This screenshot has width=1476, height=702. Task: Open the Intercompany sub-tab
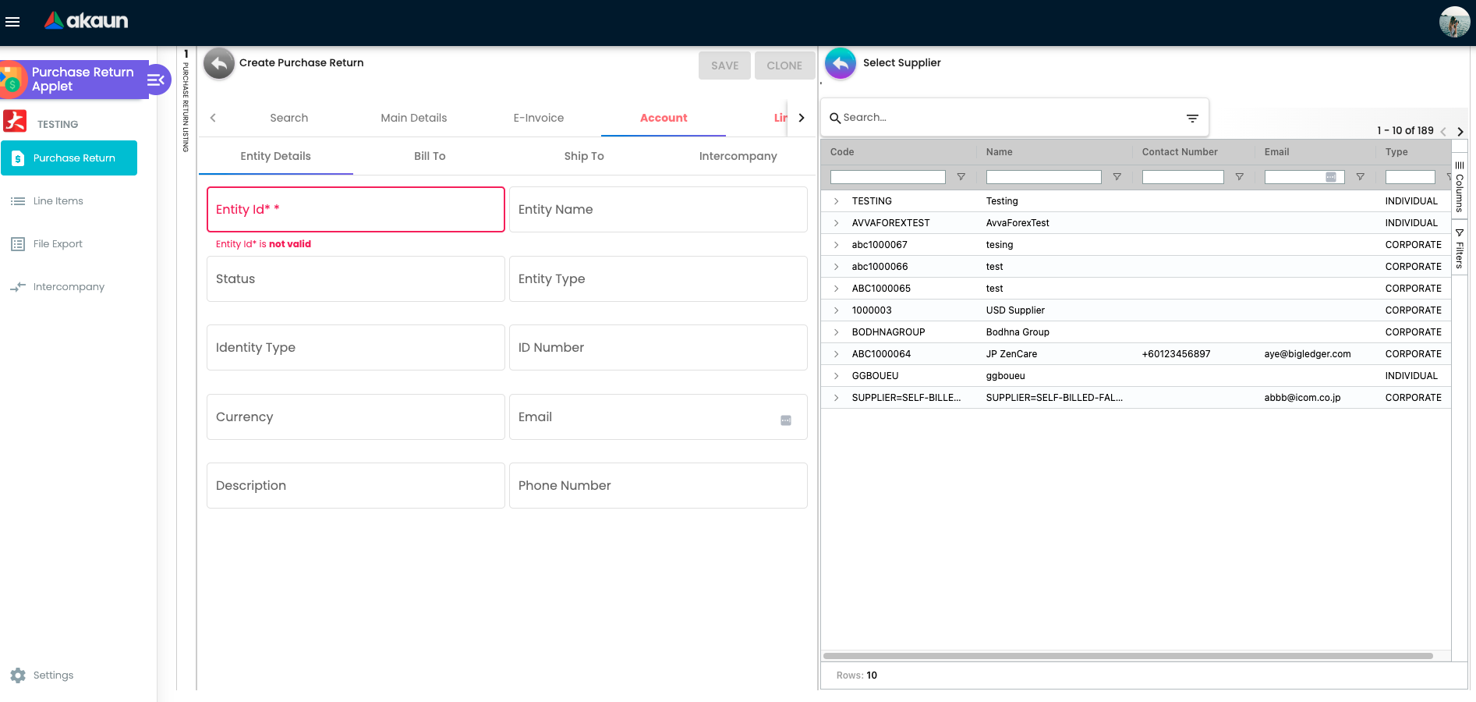coord(738,156)
